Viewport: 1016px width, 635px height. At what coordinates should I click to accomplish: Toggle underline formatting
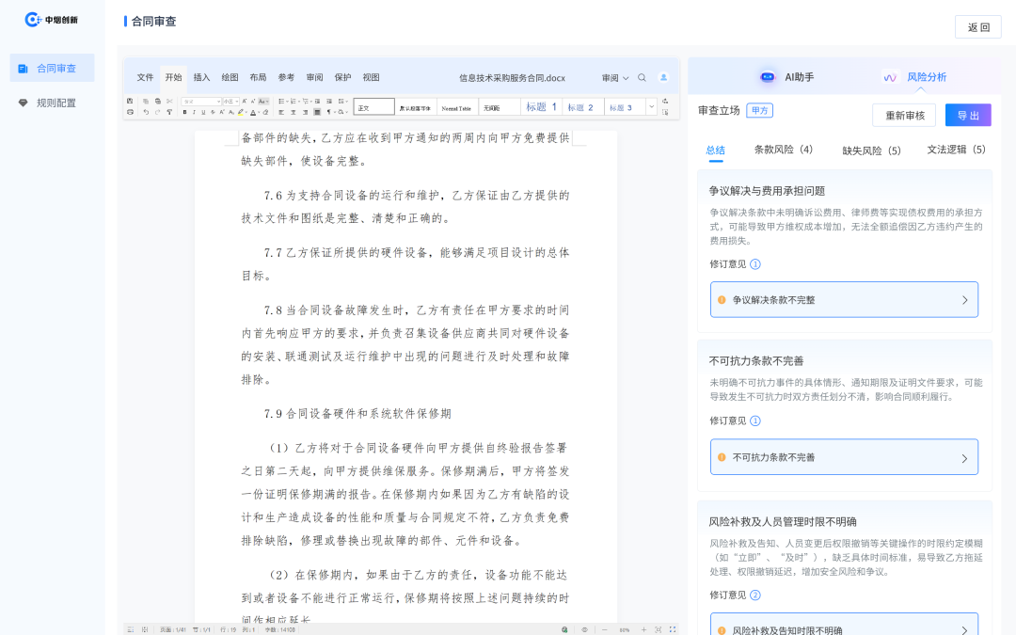(x=203, y=112)
